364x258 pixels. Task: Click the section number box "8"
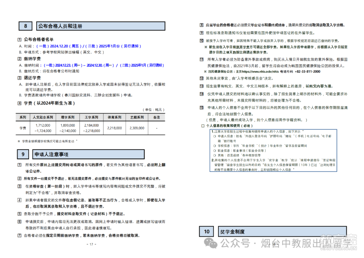coord(26,26)
